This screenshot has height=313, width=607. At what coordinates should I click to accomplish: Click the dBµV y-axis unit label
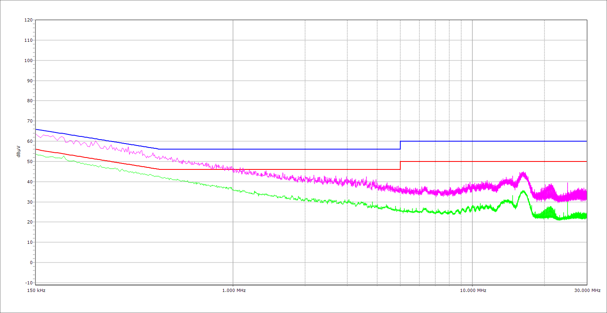pos(18,152)
